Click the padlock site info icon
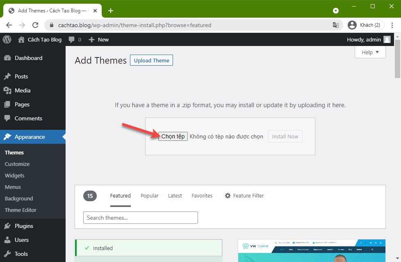Image resolution: width=401 pixels, height=262 pixels. click(x=52, y=25)
